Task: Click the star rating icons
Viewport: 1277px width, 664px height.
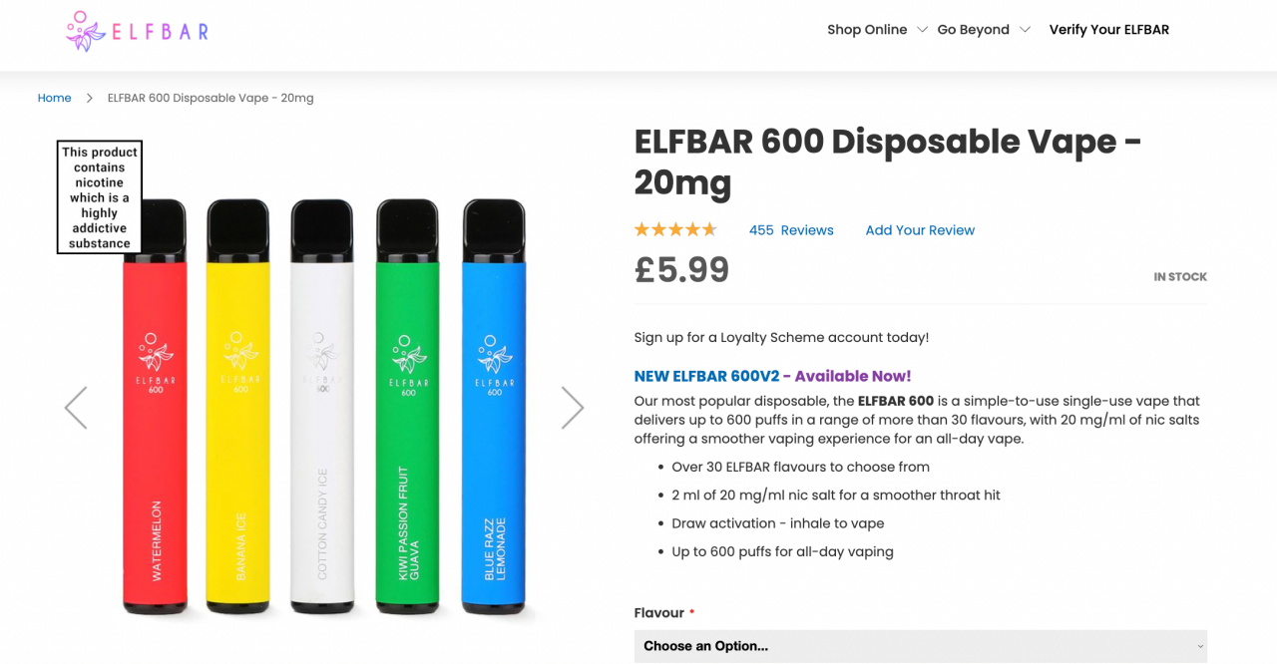Action: [675, 230]
